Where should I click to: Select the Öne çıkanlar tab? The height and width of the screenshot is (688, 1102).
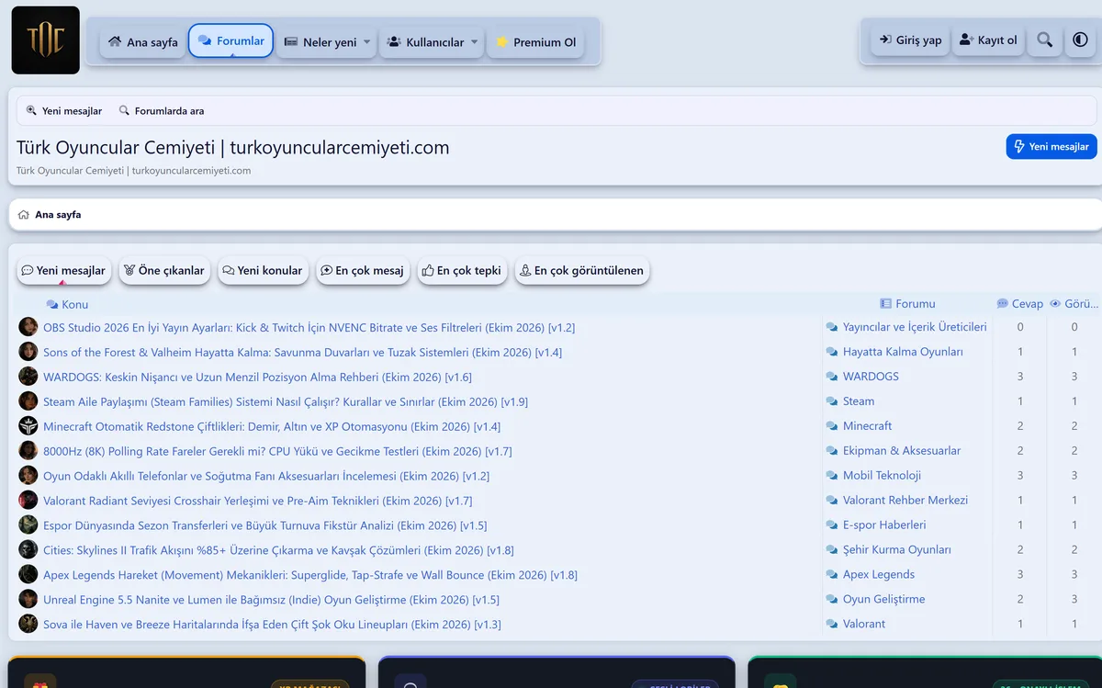tap(164, 271)
